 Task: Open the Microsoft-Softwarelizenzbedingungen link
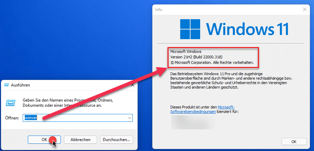[202, 109]
